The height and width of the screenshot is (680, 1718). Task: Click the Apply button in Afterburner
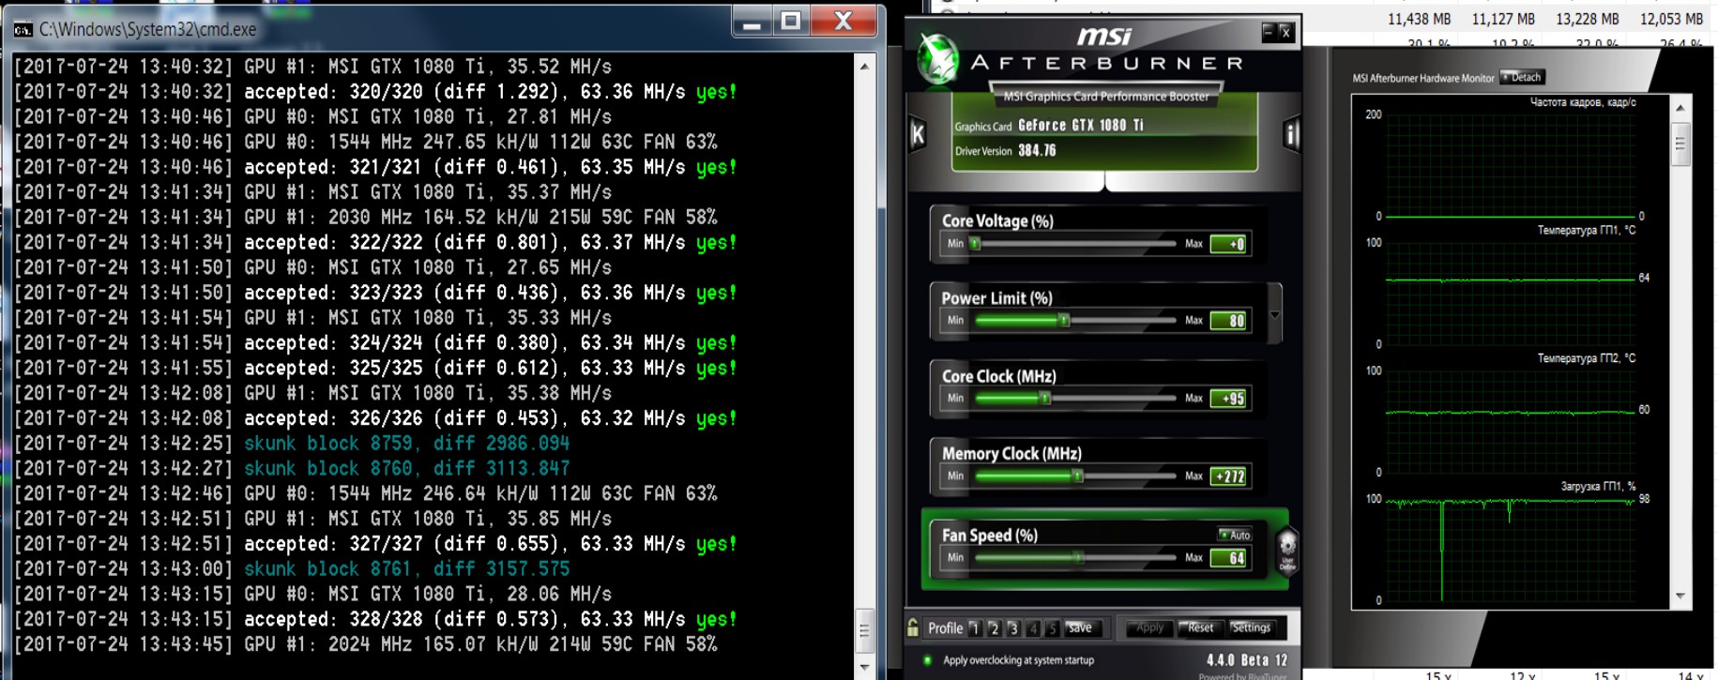(1149, 627)
